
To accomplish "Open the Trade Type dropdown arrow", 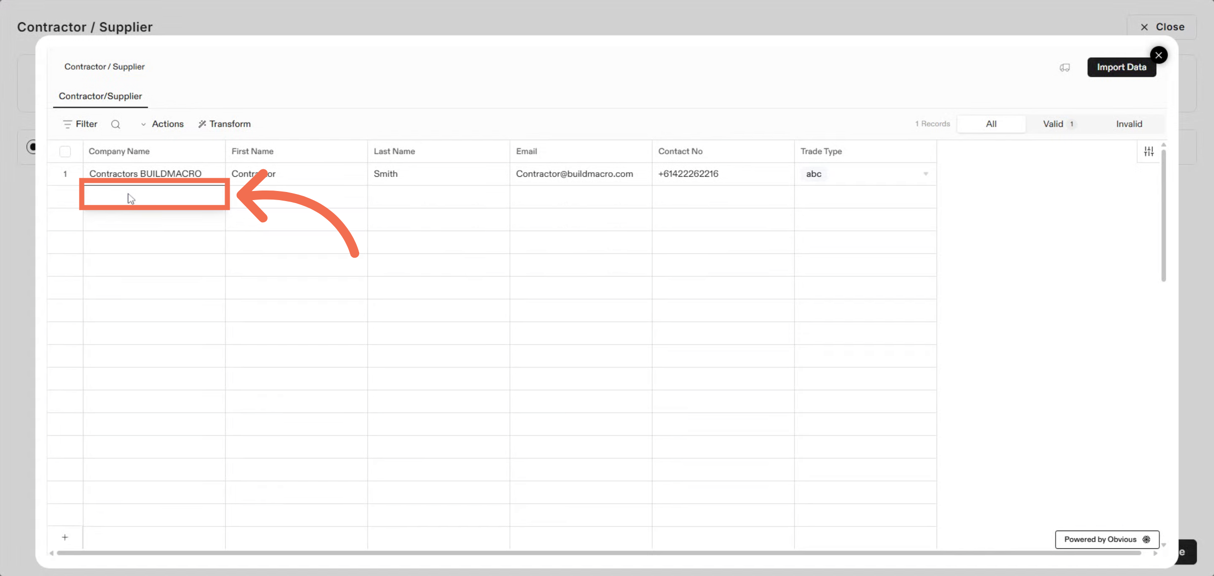I will point(926,174).
